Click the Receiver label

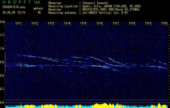(x=55, y=9)
